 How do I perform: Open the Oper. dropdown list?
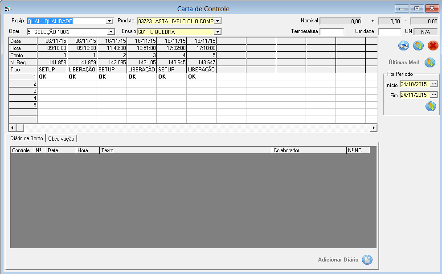click(x=111, y=32)
